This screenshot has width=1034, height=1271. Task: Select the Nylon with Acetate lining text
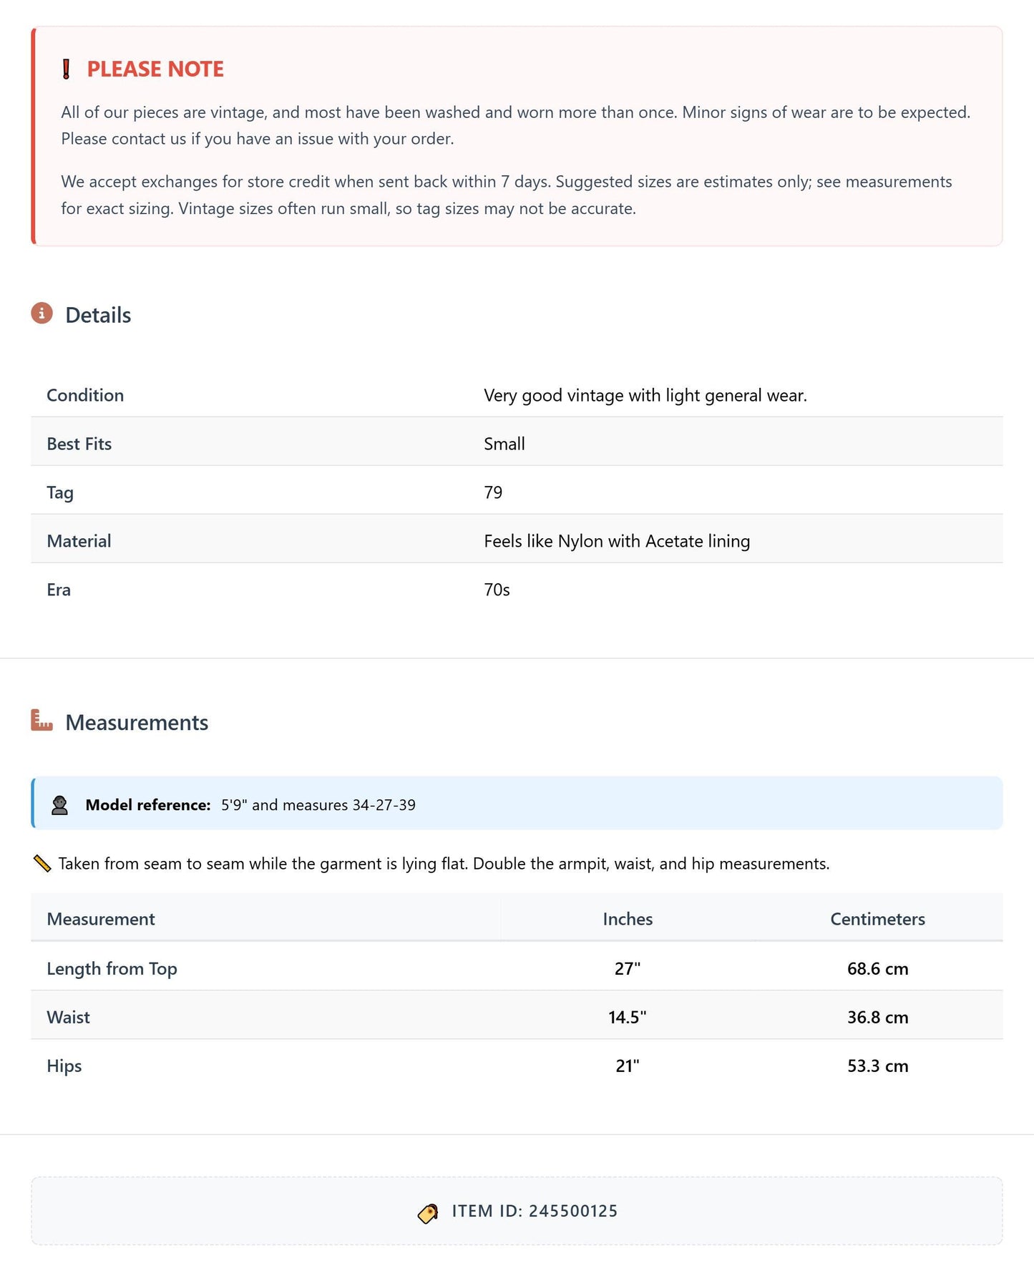pyautogui.click(x=653, y=542)
